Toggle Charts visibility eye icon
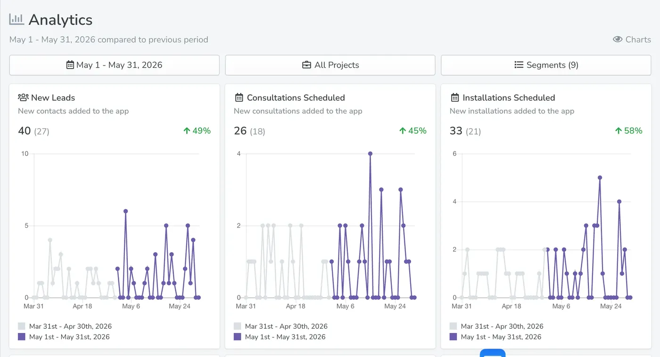Image resolution: width=660 pixels, height=357 pixels. pos(618,40)
